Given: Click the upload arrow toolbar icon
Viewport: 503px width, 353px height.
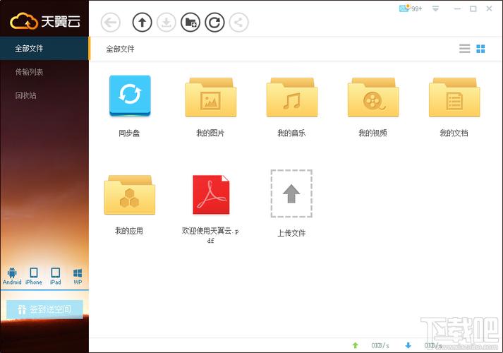Looking at the screenshot, I should 142,22.
